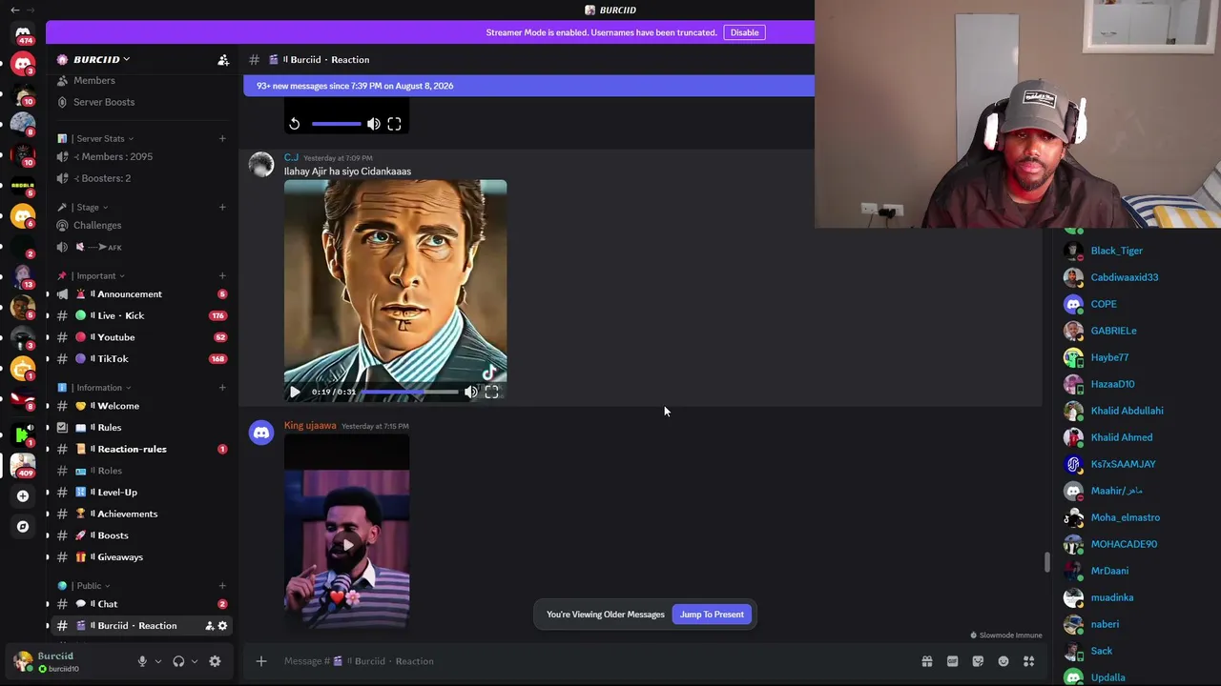Click create invite icon on Burciid · Reaction channel
Image resolution: width=1221 pixels, height=686 pixels.
pos(210,626)
